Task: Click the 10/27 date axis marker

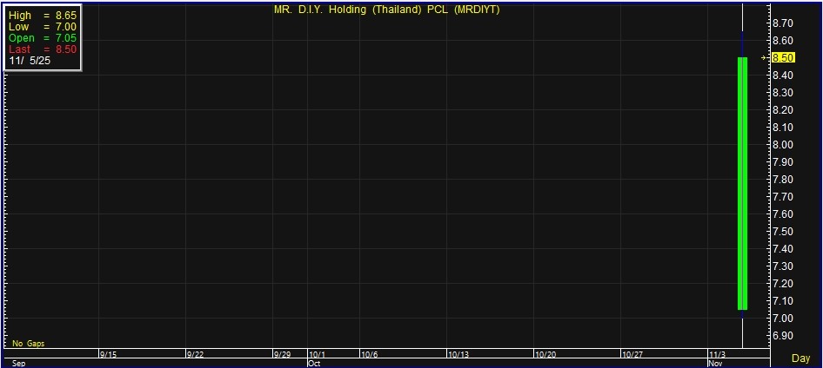Action: 632,355
